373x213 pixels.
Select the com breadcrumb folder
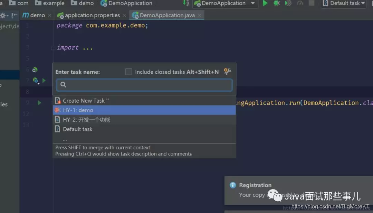click(19, 3)
